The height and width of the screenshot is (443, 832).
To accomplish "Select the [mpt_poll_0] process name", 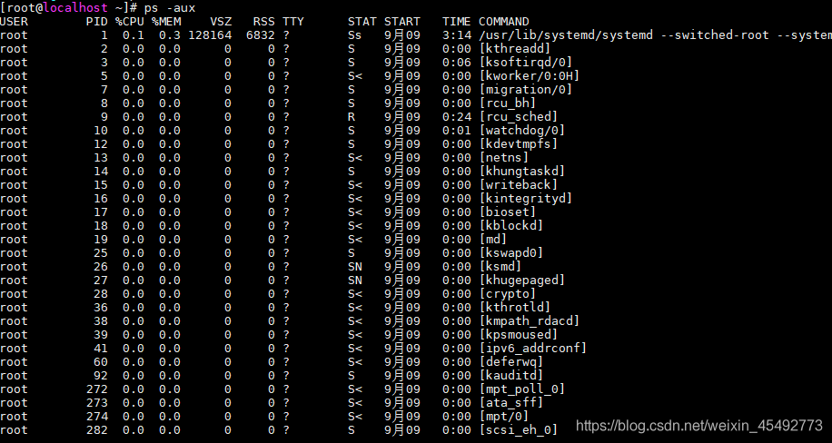I will point(522,389).
